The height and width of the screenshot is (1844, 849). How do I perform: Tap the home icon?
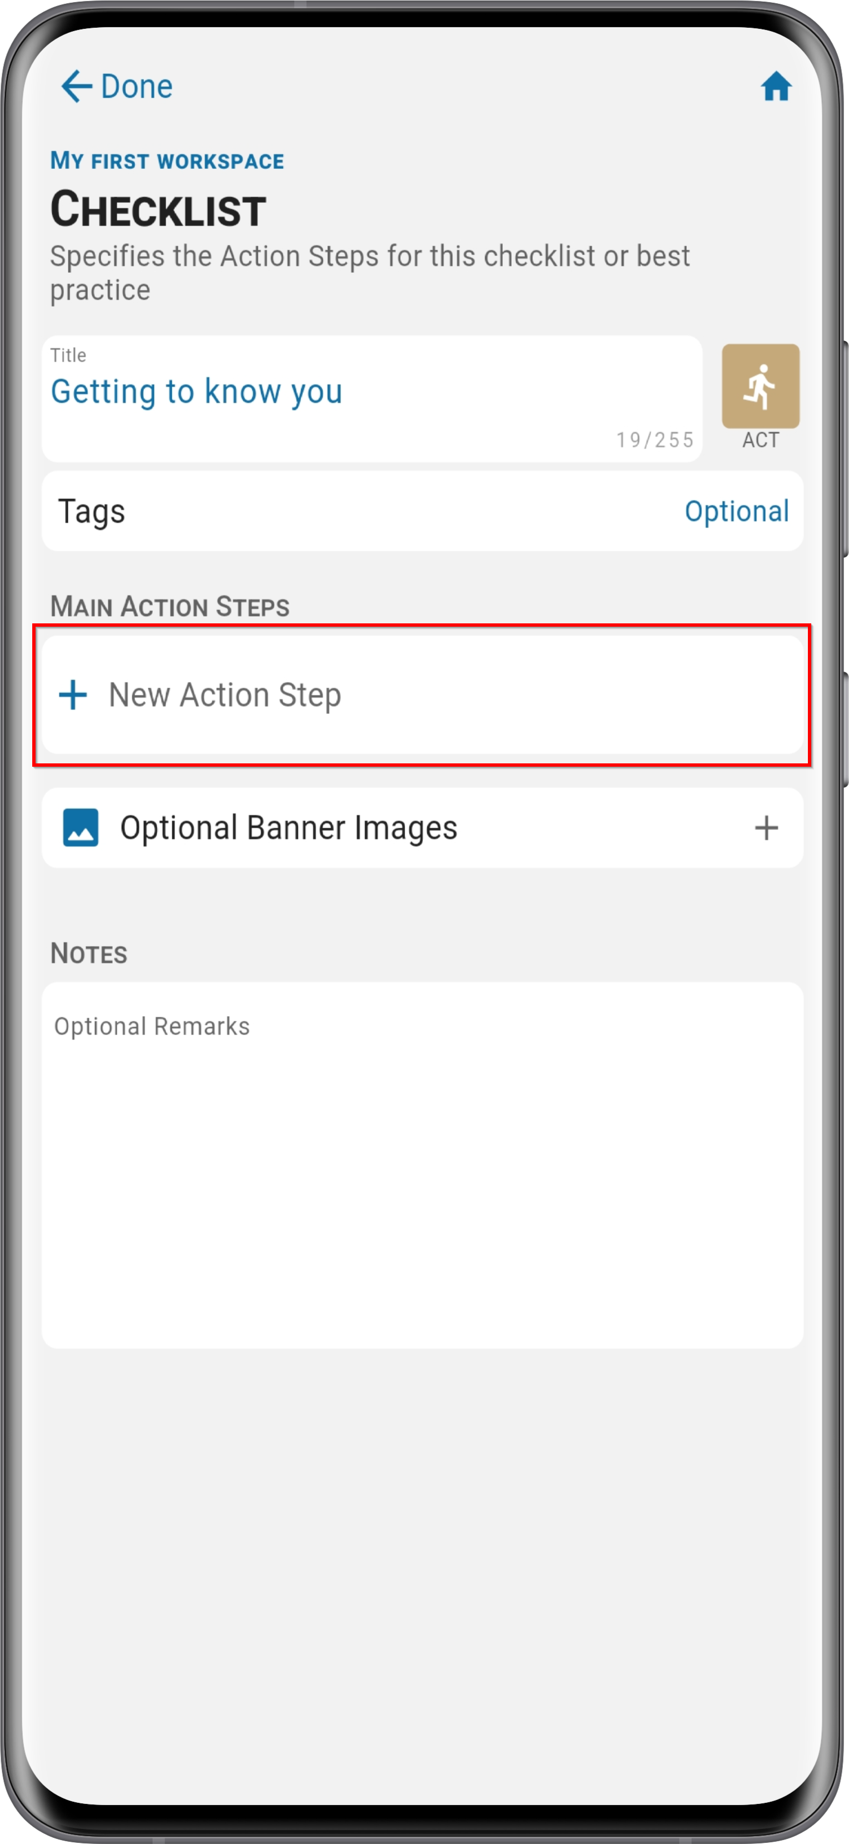(776, 87)
